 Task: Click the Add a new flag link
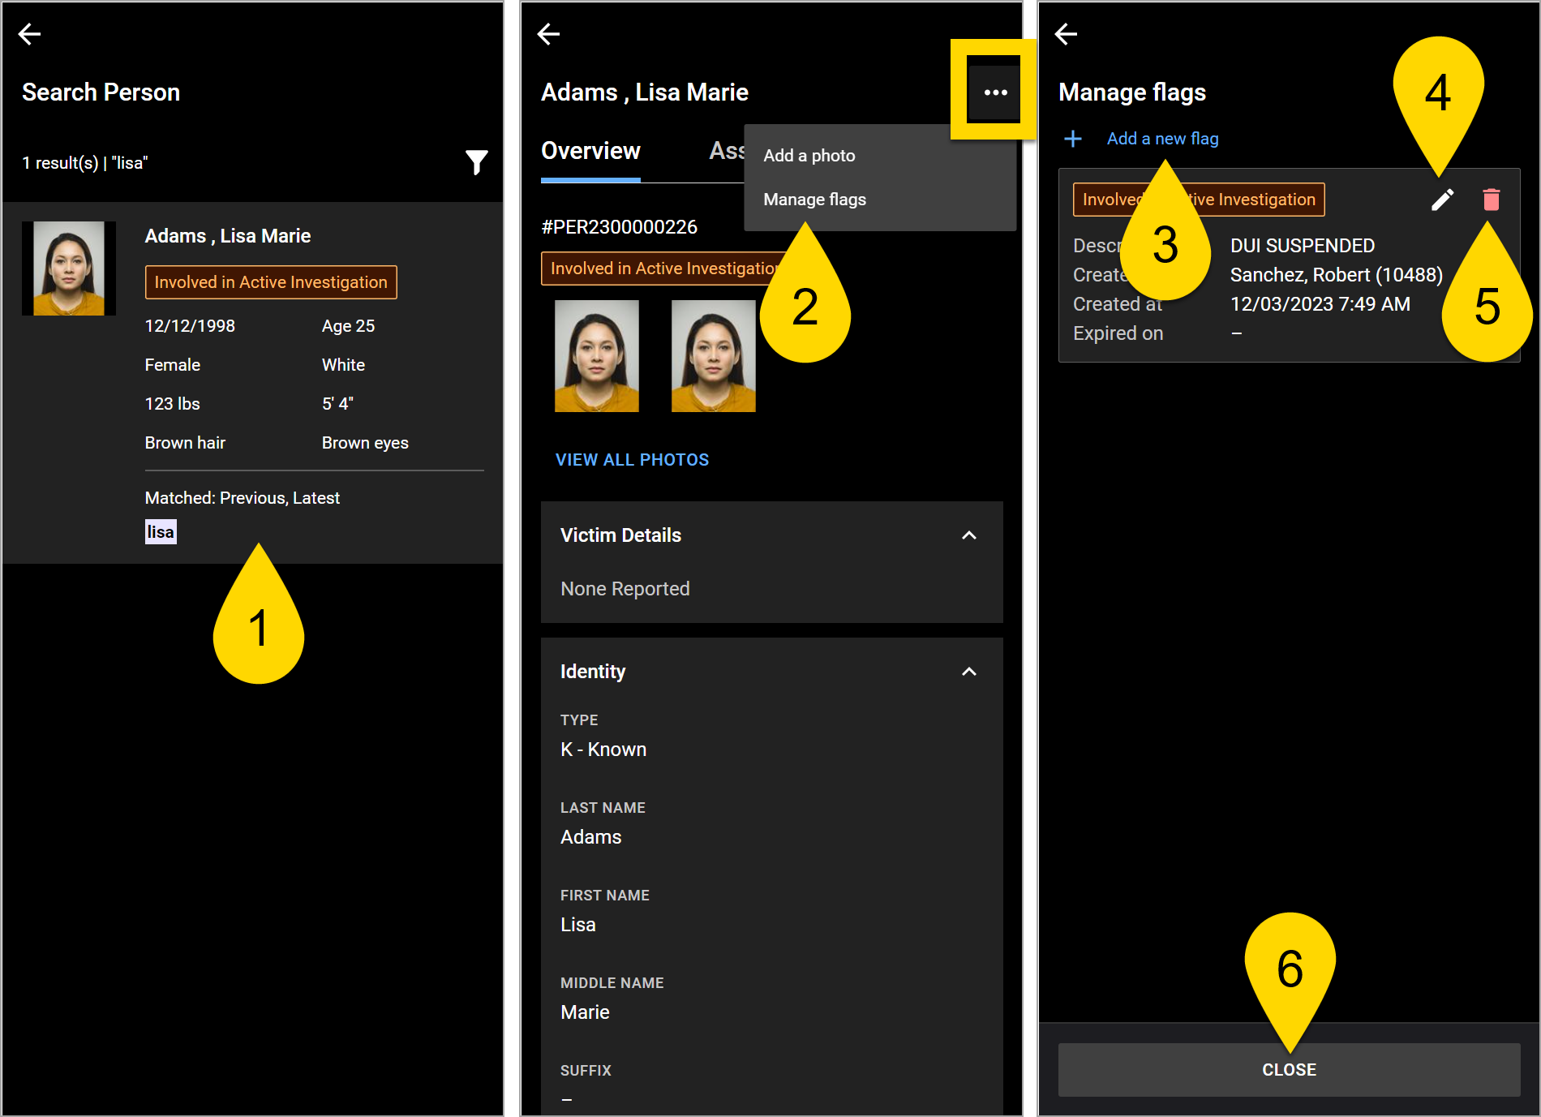[1163, 139]
